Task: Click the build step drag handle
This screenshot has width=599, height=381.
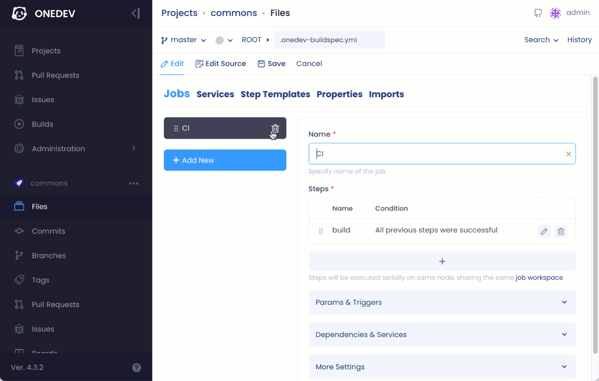Action: click(321, 231)
